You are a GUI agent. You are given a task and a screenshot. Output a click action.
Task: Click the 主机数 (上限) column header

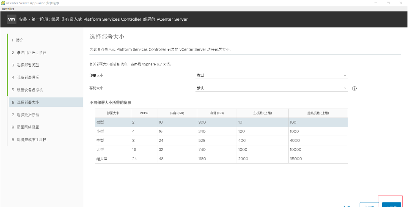262,113
